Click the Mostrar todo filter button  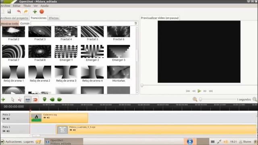point(10,23)
